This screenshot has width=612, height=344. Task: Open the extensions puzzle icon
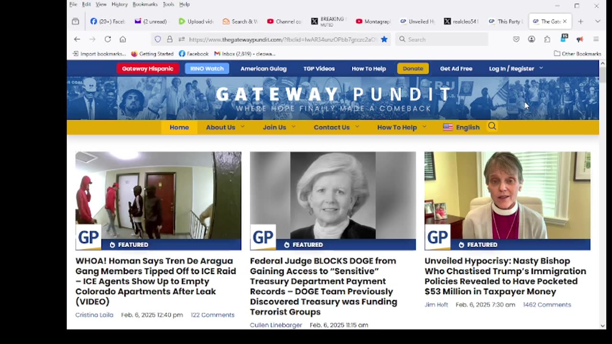point(547,39)
